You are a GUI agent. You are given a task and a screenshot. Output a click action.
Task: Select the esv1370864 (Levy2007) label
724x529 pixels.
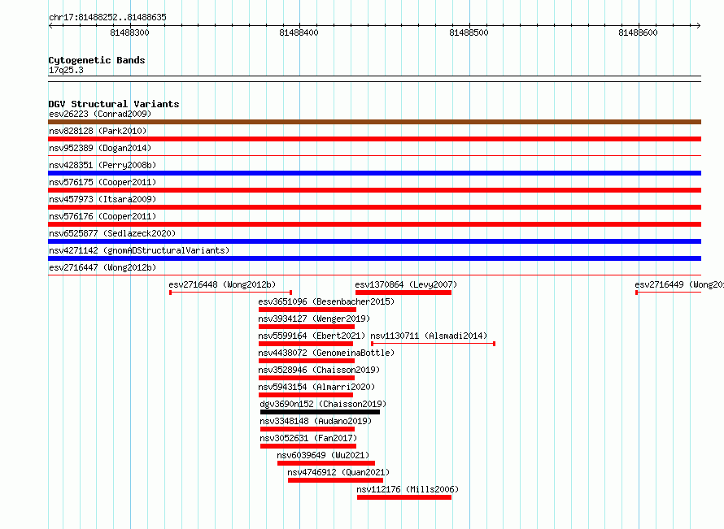tap(406, 284)
